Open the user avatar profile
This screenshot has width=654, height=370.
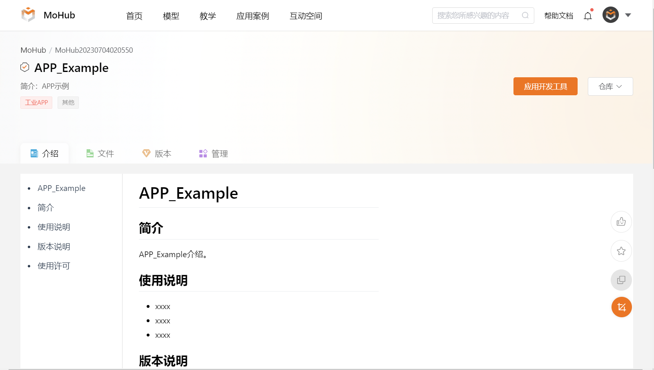(610, 15)
